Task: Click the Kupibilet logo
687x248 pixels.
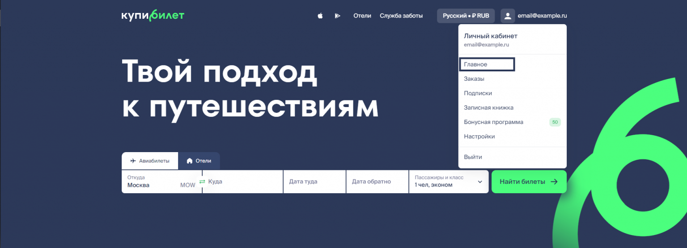Action: [153, 16]
